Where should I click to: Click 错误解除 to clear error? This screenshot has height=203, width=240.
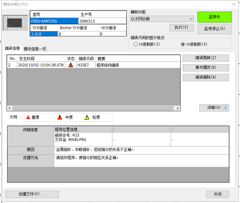pos(206,77)
